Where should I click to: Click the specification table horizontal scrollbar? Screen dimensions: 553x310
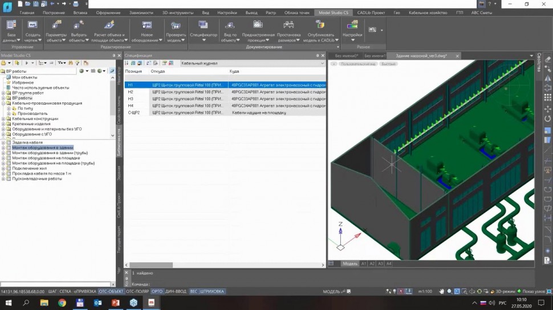coord(151,265)
